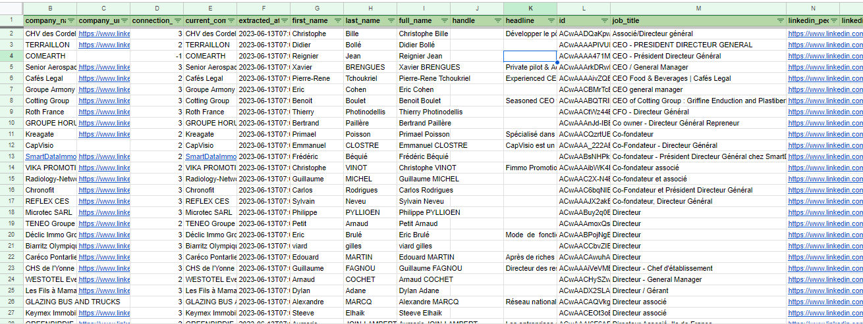Open the filter for company_name column

(72, 20)
